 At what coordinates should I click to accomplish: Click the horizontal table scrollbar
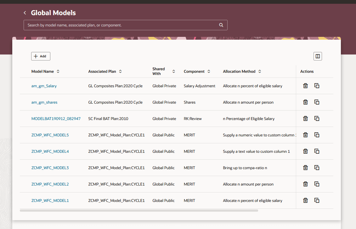point(139,211)
